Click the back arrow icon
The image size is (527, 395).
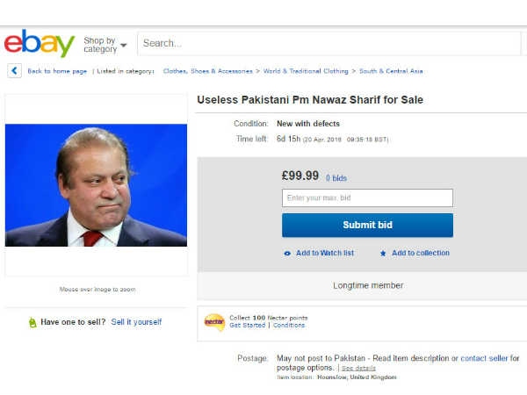click(14, 71)
